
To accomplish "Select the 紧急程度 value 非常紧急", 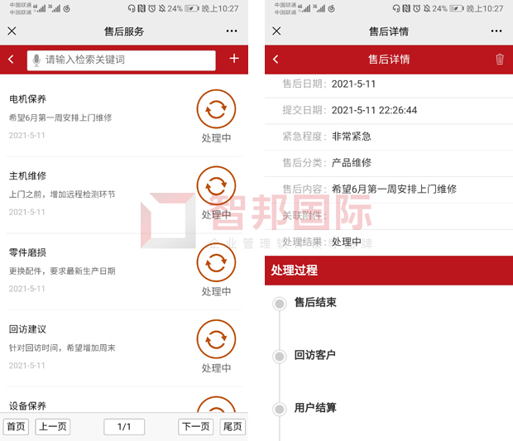I will pos(352,136).
